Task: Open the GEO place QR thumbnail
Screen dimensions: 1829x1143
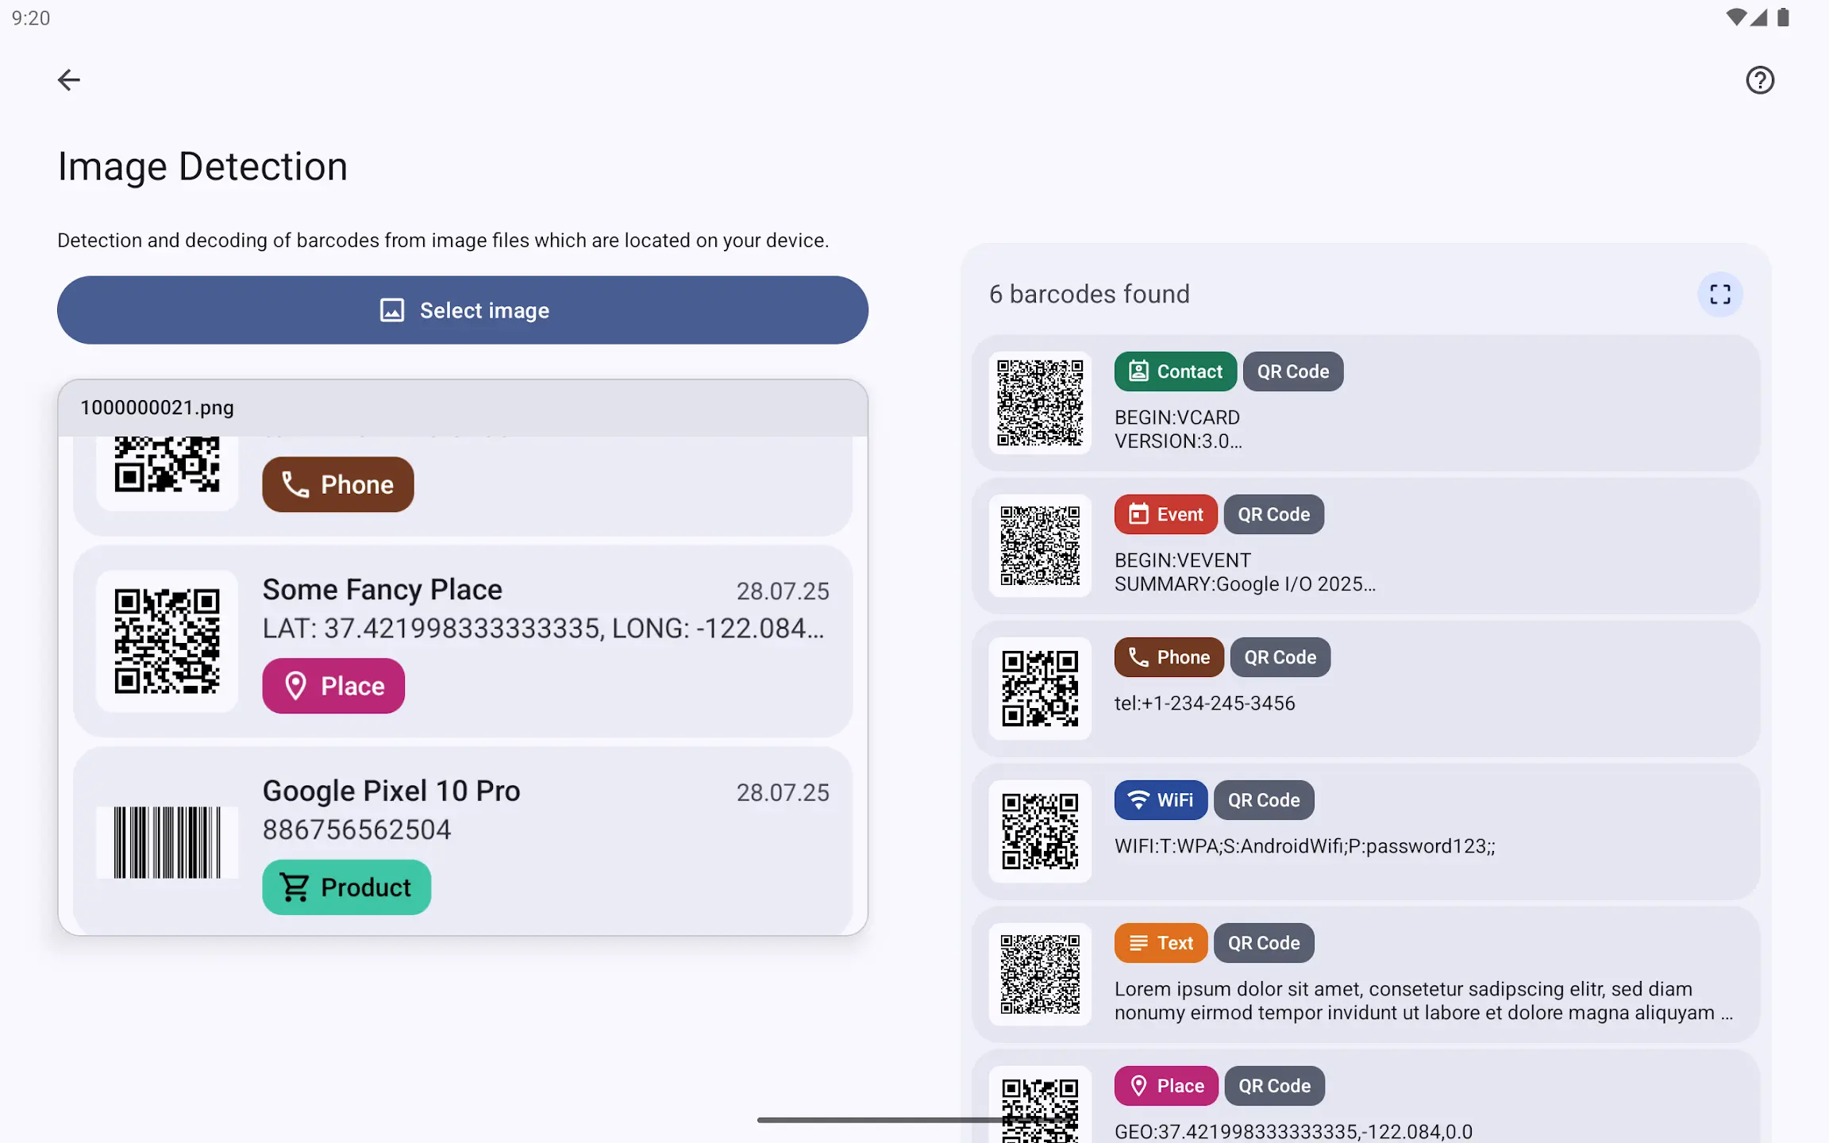Action: [x=1040, y=1105]
